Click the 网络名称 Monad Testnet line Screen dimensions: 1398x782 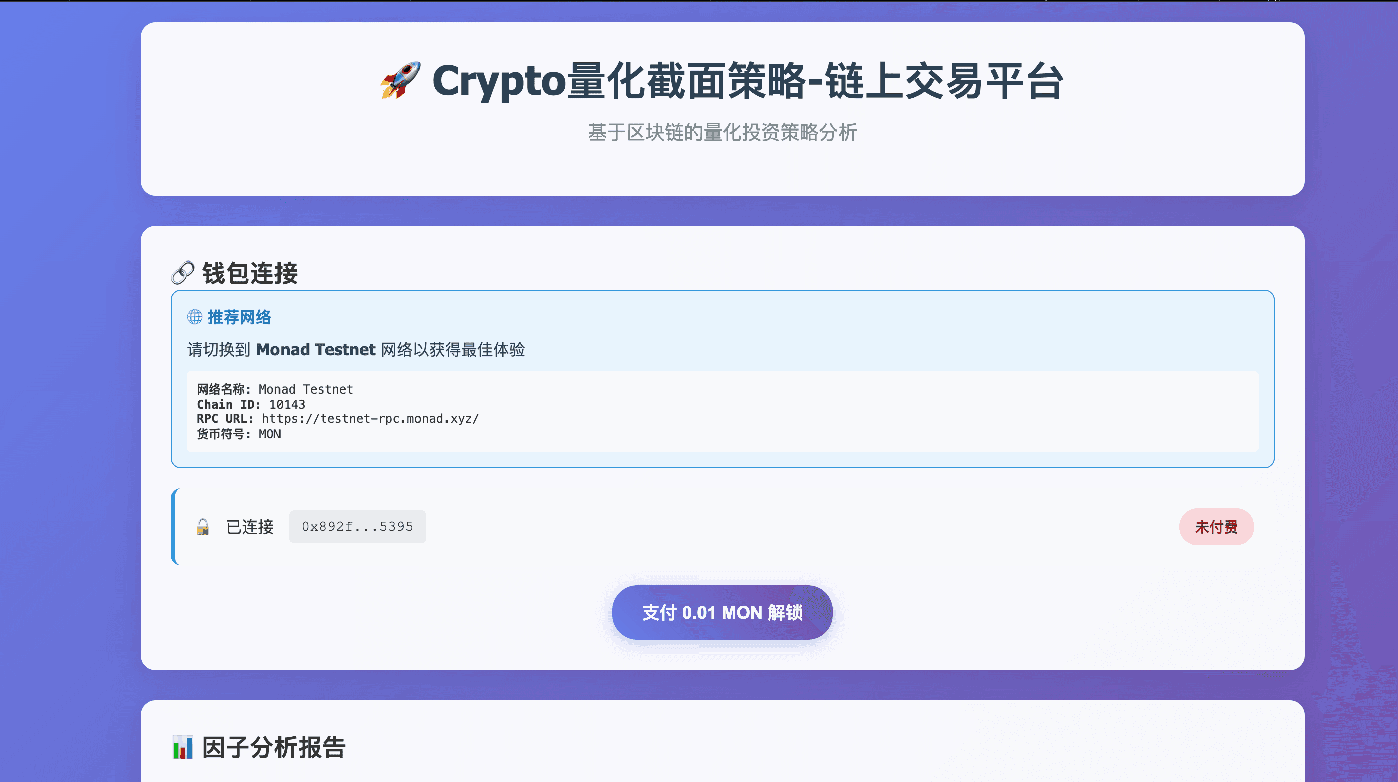click(274, 389)
